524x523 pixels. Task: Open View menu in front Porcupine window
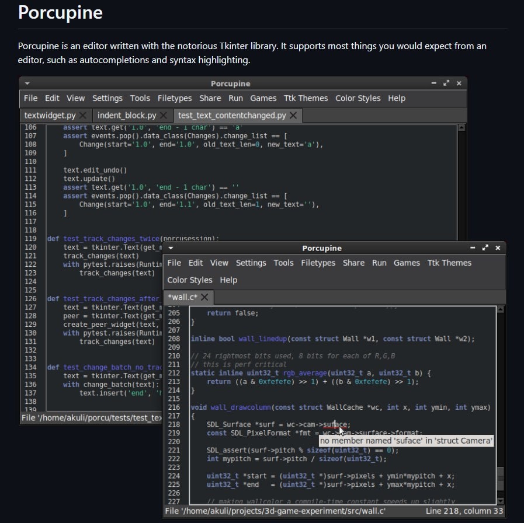tap(219, 263)
